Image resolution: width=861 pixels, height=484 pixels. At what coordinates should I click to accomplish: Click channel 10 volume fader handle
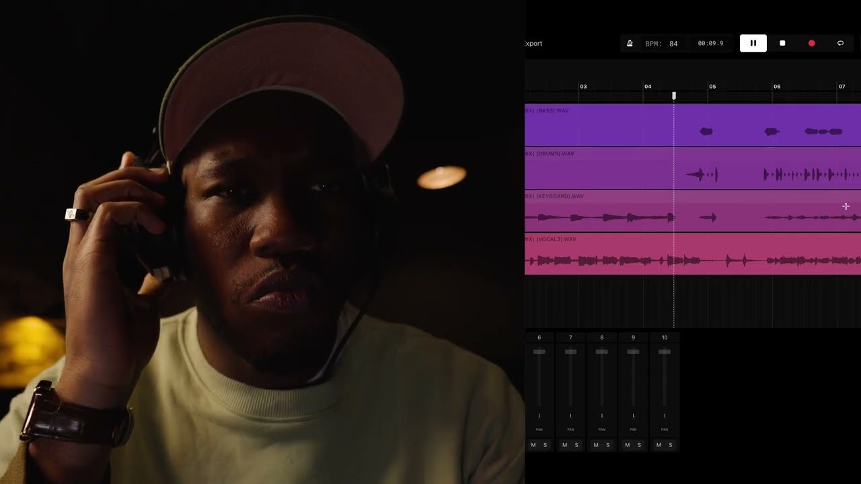(x=665, y=352)
